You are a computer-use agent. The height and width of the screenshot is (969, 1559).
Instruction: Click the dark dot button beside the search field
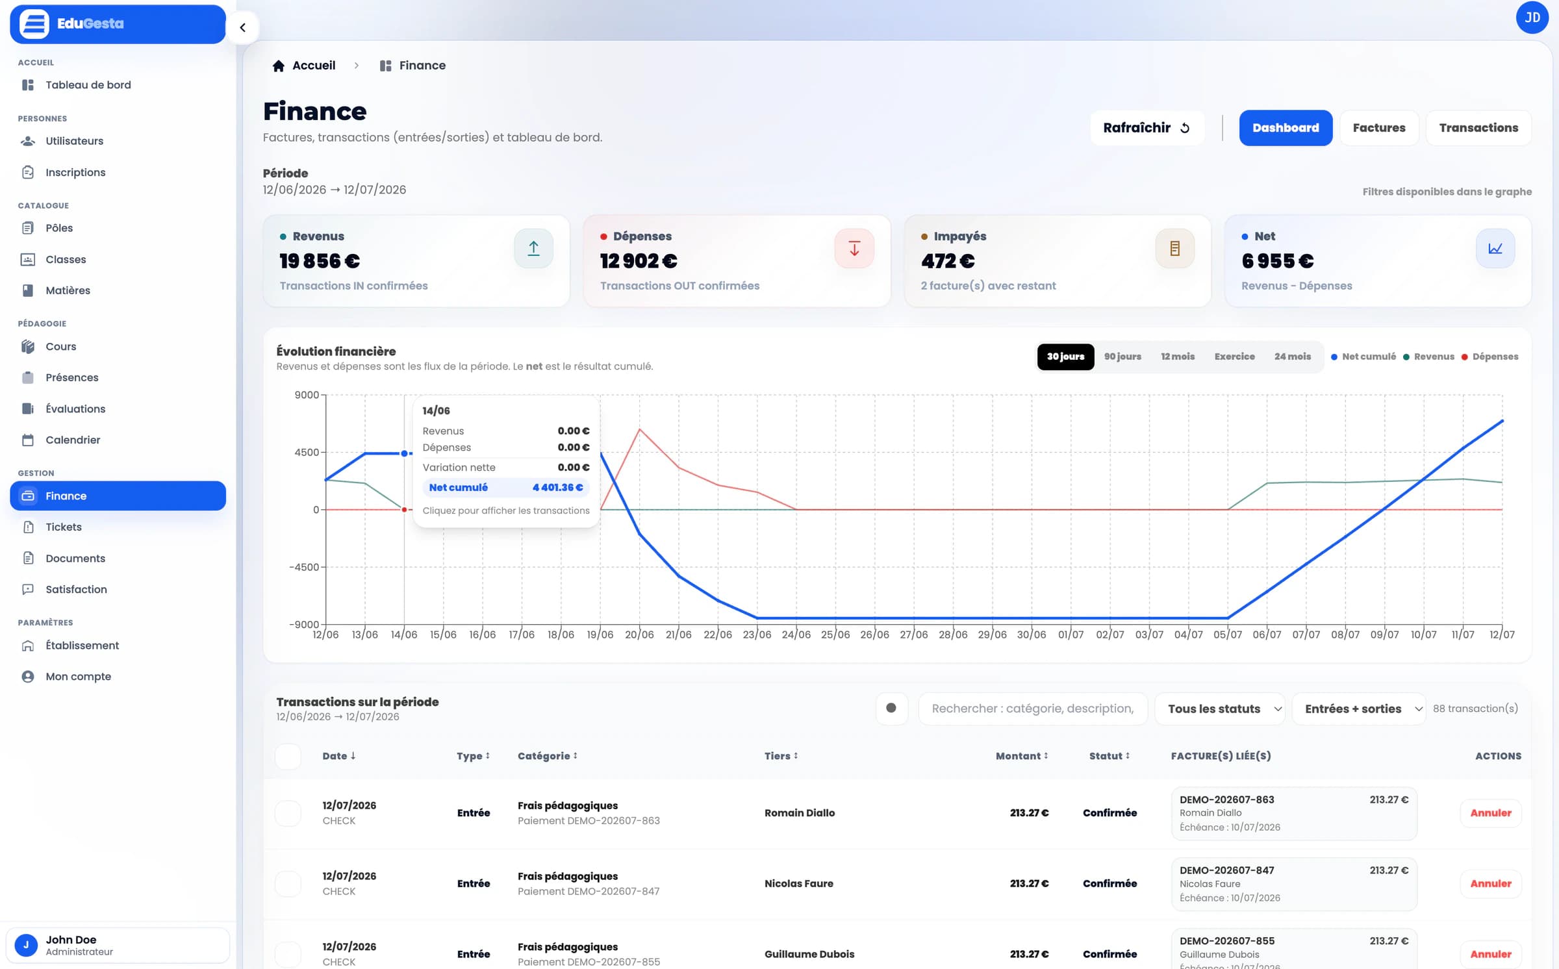891,709
